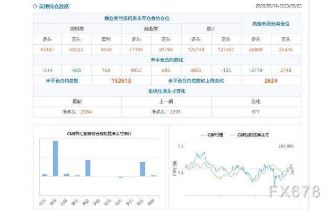336x210 pixels.
Task: Click the 黄金 axis label
Action: tap(86, 202)
